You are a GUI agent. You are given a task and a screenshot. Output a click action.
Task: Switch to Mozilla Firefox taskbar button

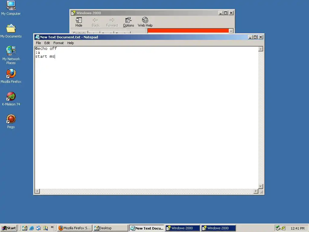click(75, 228)
